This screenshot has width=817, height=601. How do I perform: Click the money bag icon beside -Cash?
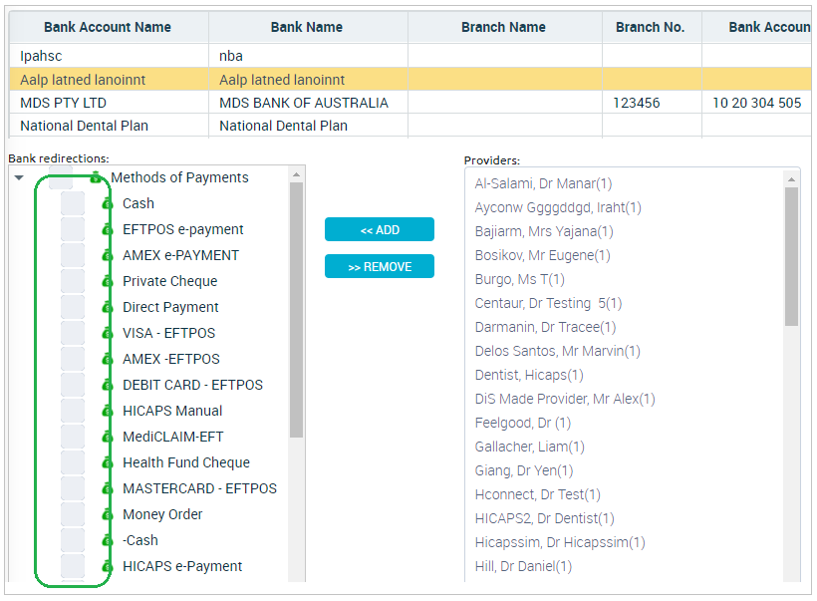108,540
